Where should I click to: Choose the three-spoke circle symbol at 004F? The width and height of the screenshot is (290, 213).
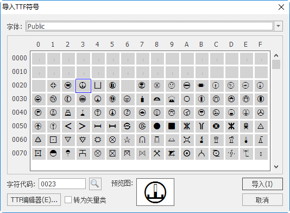click(x=261, y=112)
